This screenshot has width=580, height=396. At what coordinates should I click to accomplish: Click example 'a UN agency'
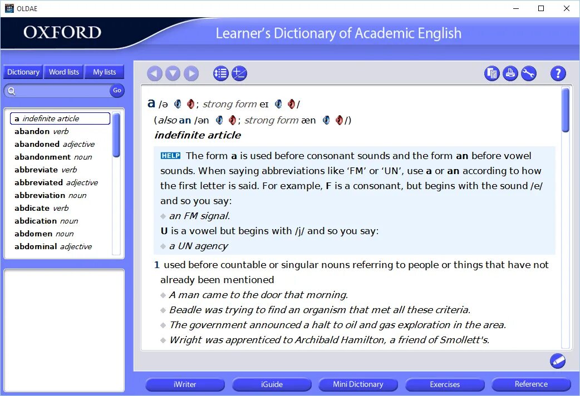199,246
